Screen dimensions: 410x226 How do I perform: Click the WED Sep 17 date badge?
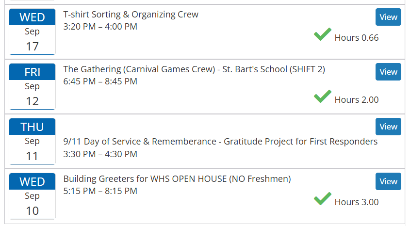33,32
